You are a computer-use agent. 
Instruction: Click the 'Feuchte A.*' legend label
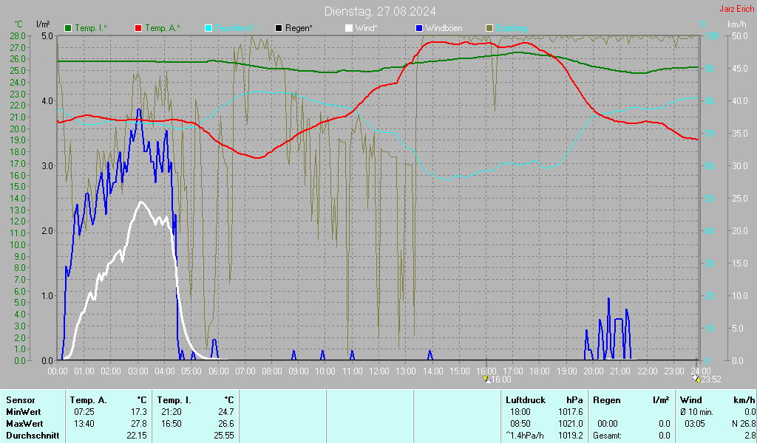point(236,28)
